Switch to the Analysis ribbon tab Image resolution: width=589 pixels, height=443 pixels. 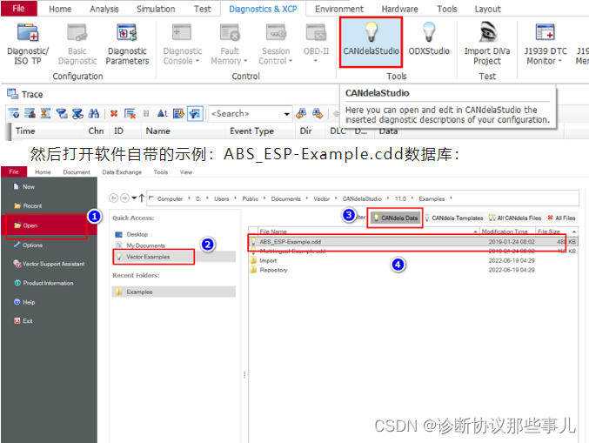click(x=104, y=9)
